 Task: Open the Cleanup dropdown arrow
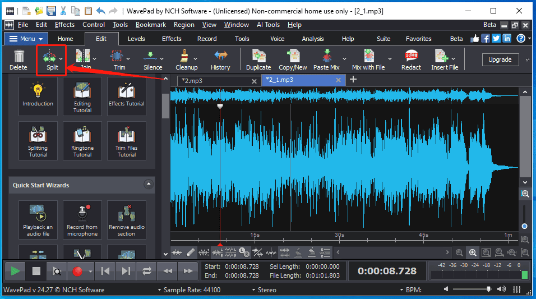point(195,58)
